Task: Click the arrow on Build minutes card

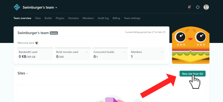Action: point(87,52)
